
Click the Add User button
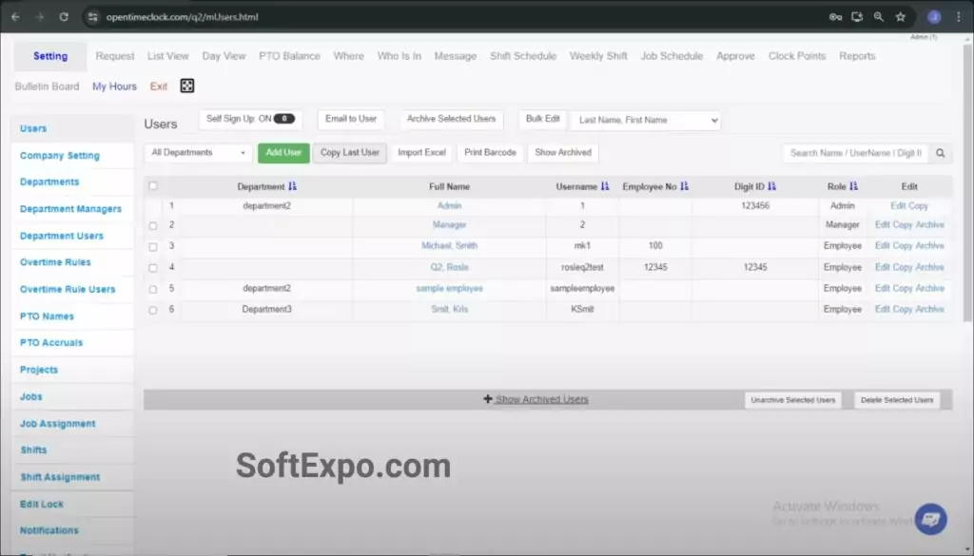pos(282,152)
